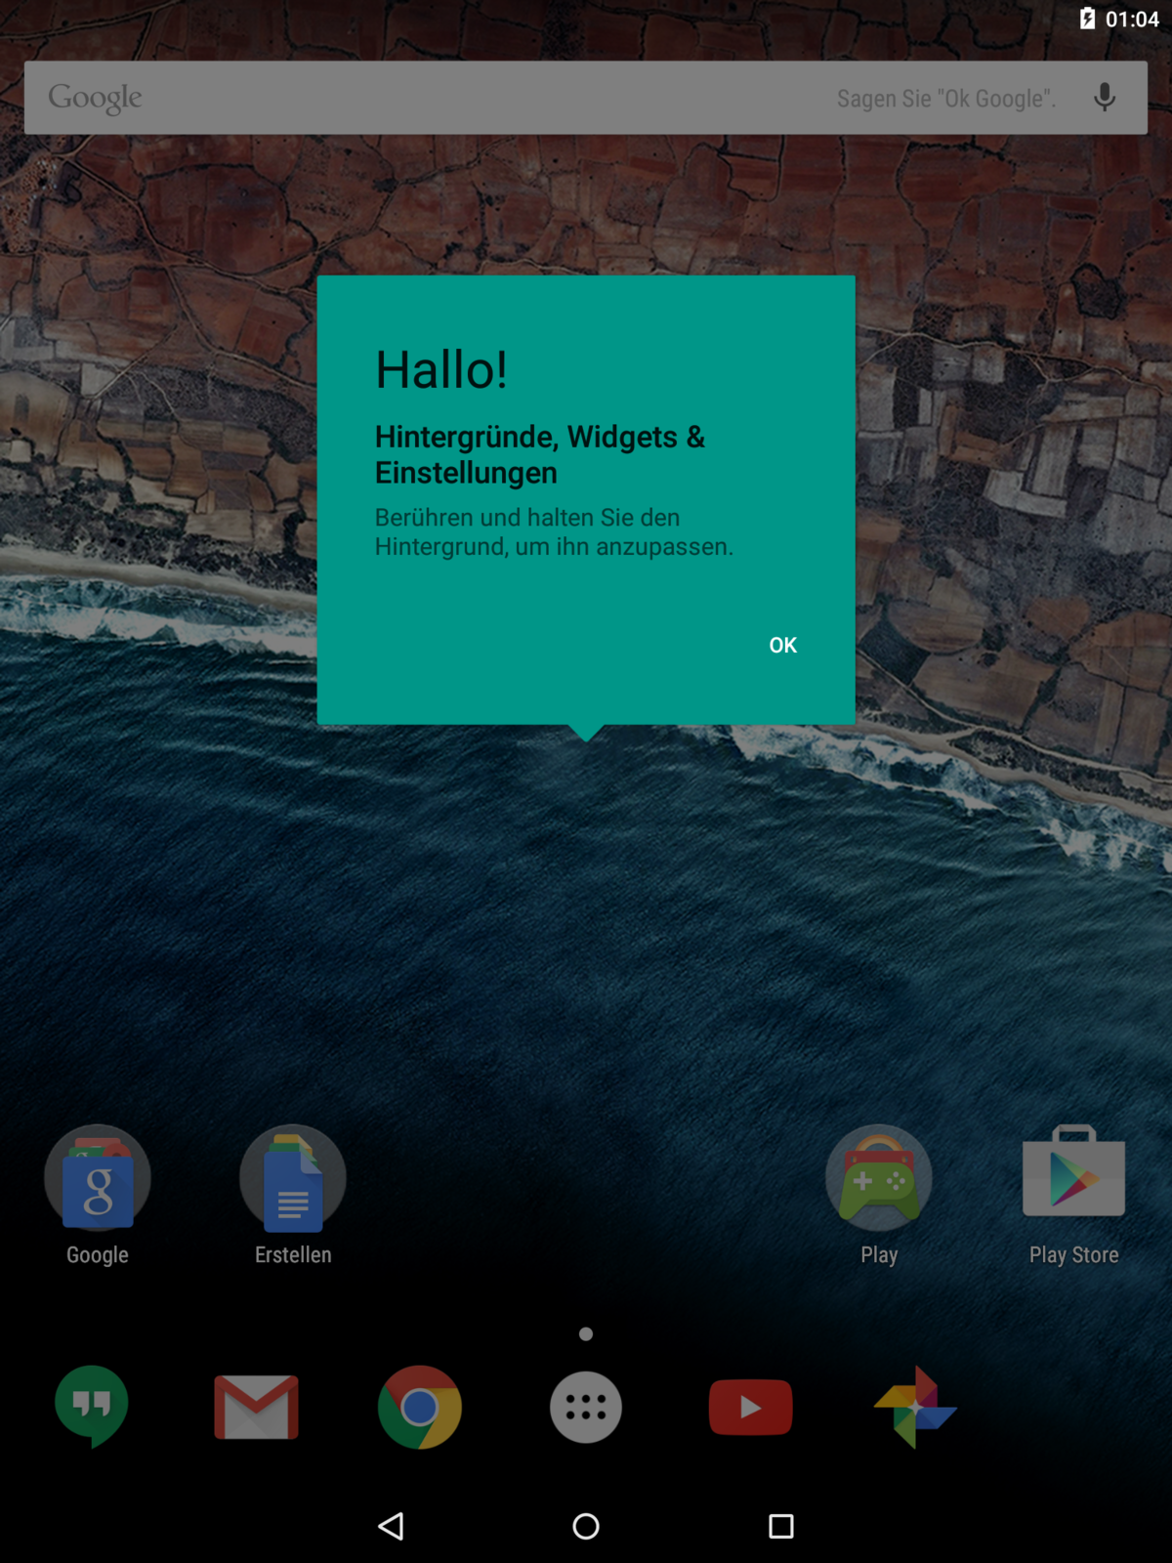Tap the OK button in the Hallo dialog
This screenshot has height=1563, width=1172.
(x=782, y=645)
